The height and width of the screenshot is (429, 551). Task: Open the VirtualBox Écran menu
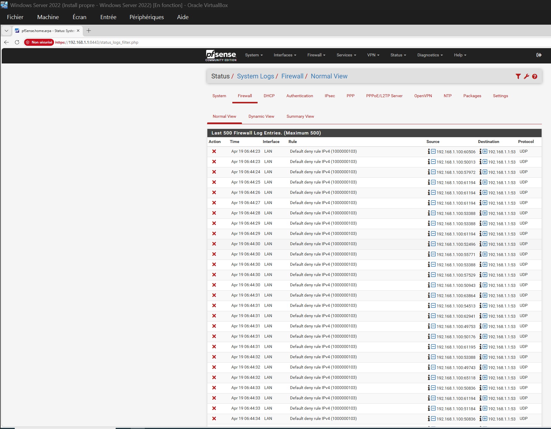79,17
